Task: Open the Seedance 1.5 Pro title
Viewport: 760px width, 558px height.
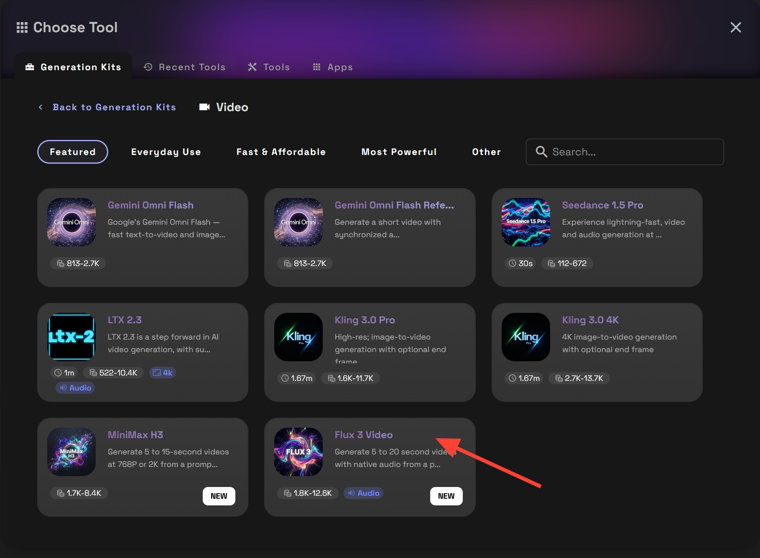Action: coord(602,205)
